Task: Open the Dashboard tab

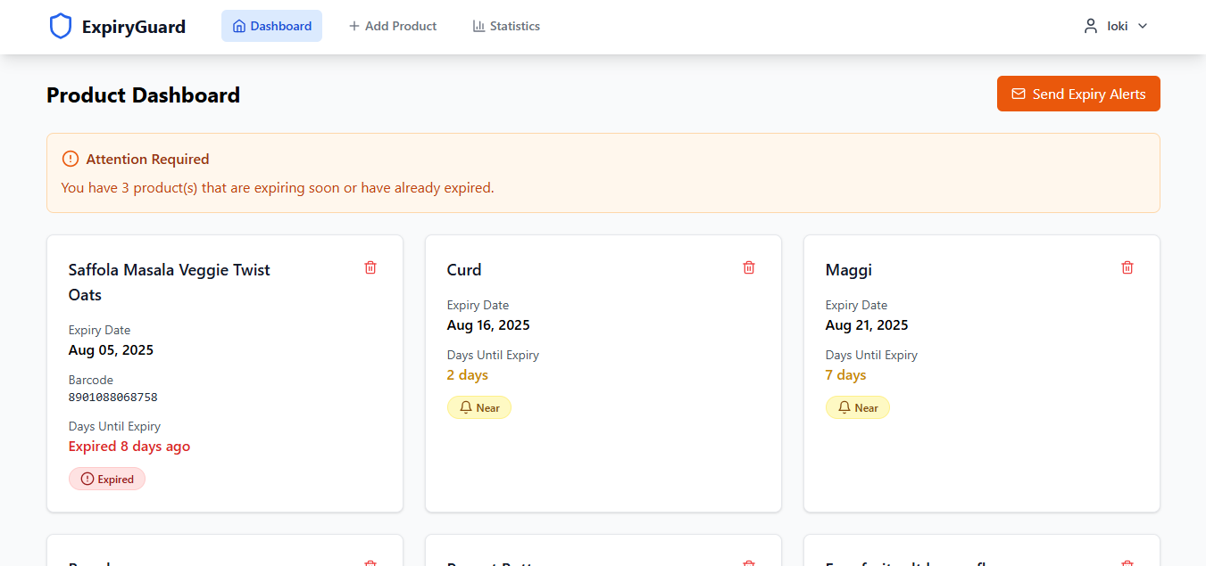Action: click(x=271, y=27)
